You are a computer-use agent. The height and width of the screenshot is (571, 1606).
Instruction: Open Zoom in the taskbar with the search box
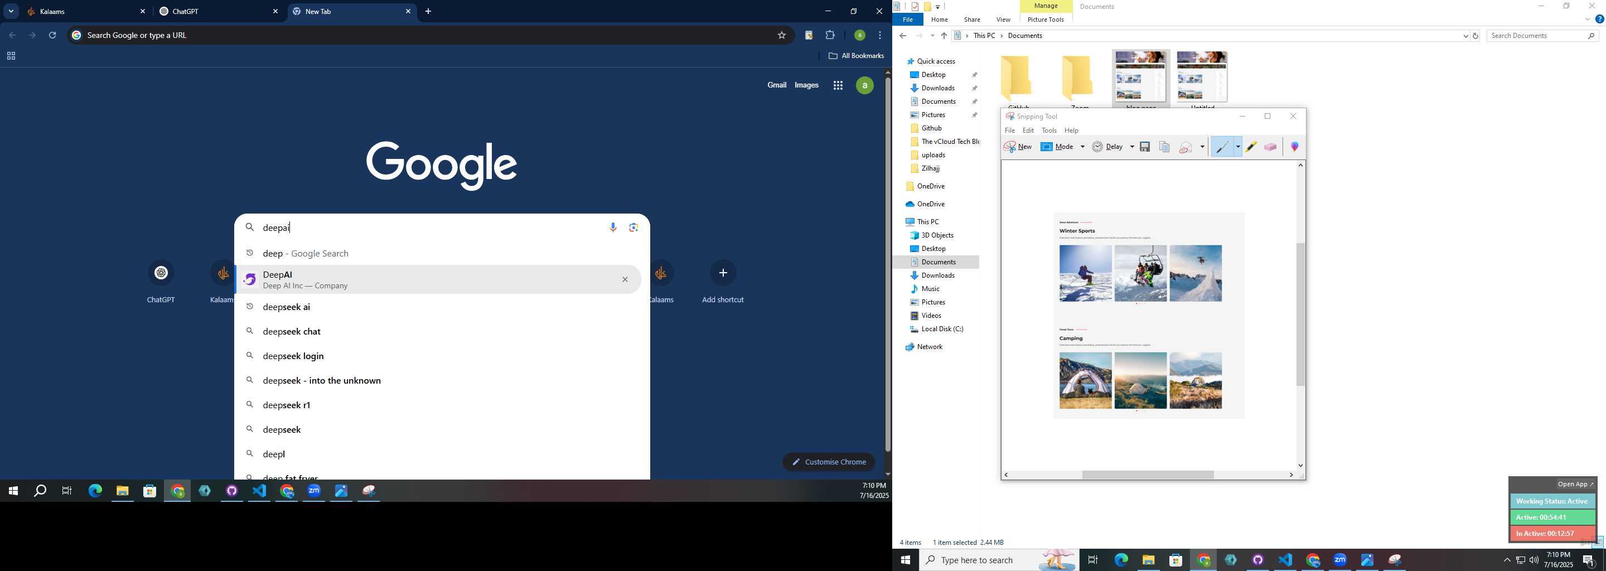[1341, 560]
